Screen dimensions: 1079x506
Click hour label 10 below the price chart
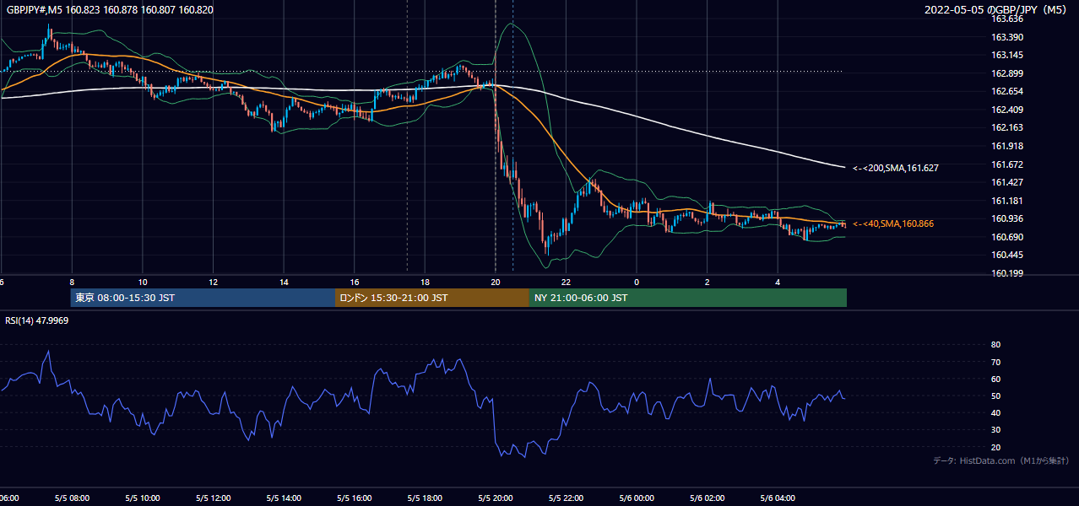point(143,282)
